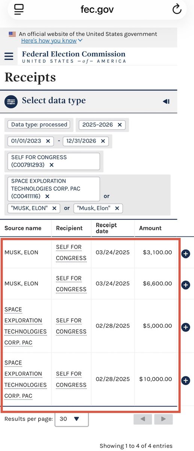The image size is (194, 451).
Task: Click the Select data type filter icon
Action: tap(12, 101)
